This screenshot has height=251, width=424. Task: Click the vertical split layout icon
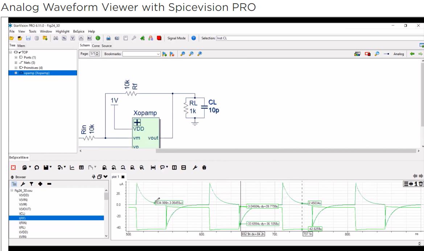[174, 168]
